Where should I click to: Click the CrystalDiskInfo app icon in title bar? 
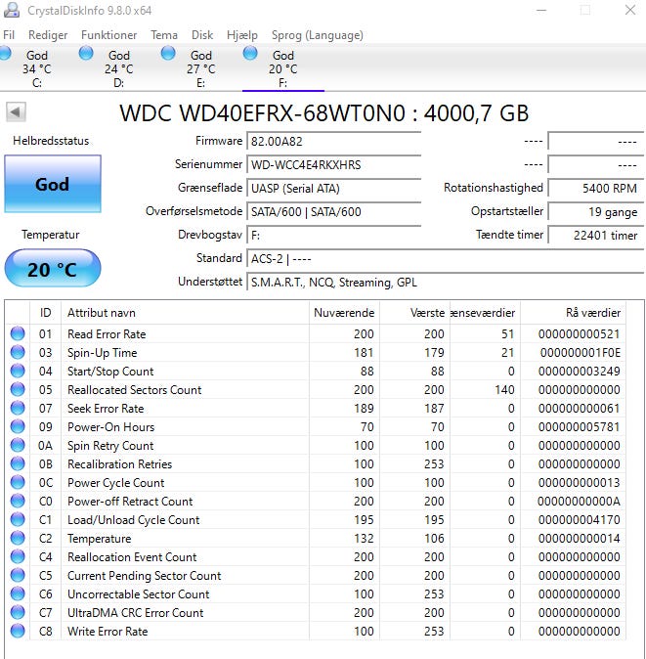[x=11, y=10]
